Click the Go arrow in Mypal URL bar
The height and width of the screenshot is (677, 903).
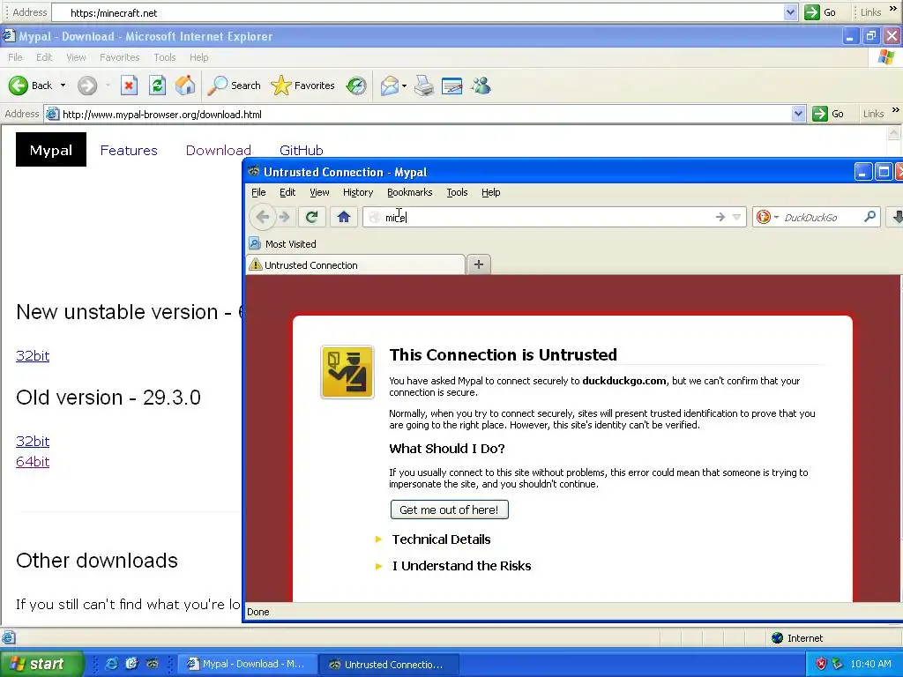(720, 217)
